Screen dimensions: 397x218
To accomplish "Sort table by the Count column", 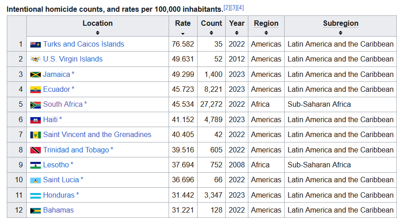I will 211,26.
